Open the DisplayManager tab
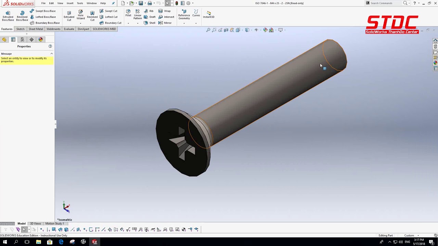 [41, 40]
